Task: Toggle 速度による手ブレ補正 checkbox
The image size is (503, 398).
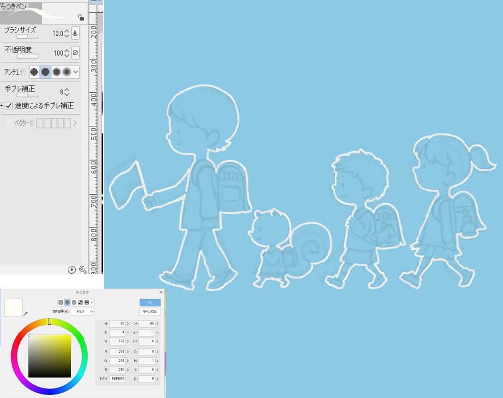Action: tap(9, 105)
